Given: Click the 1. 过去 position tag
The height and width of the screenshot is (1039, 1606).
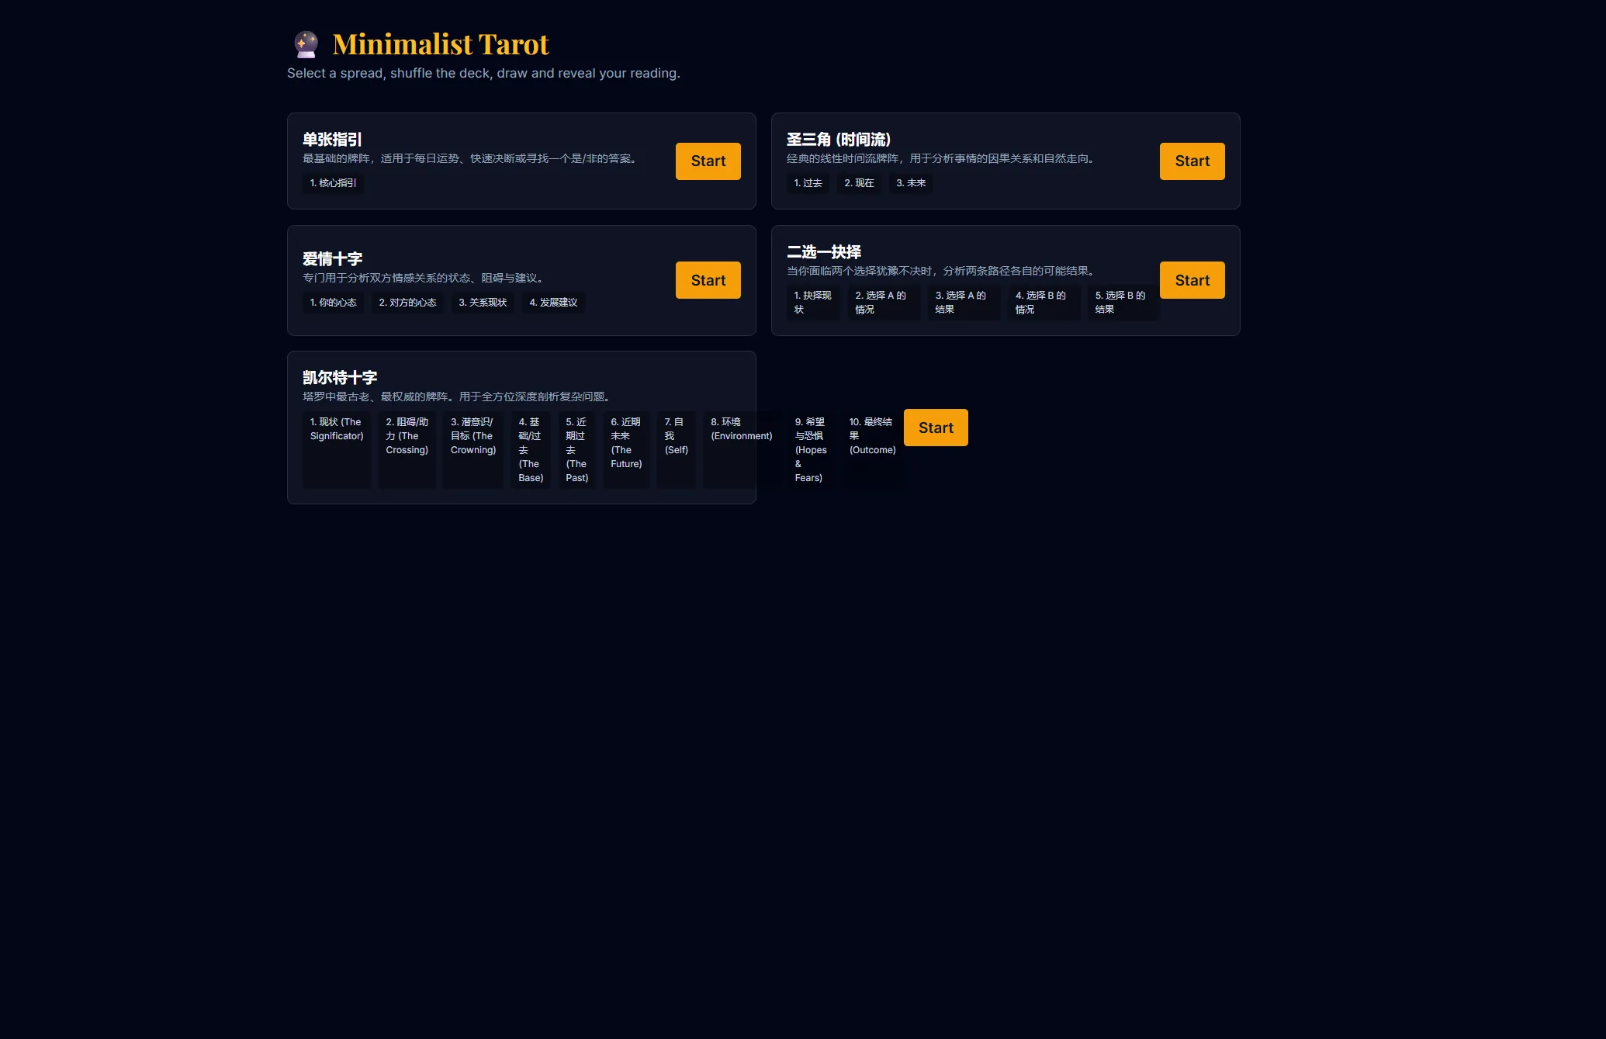Looking at the screenshot, I should [808, 183].
